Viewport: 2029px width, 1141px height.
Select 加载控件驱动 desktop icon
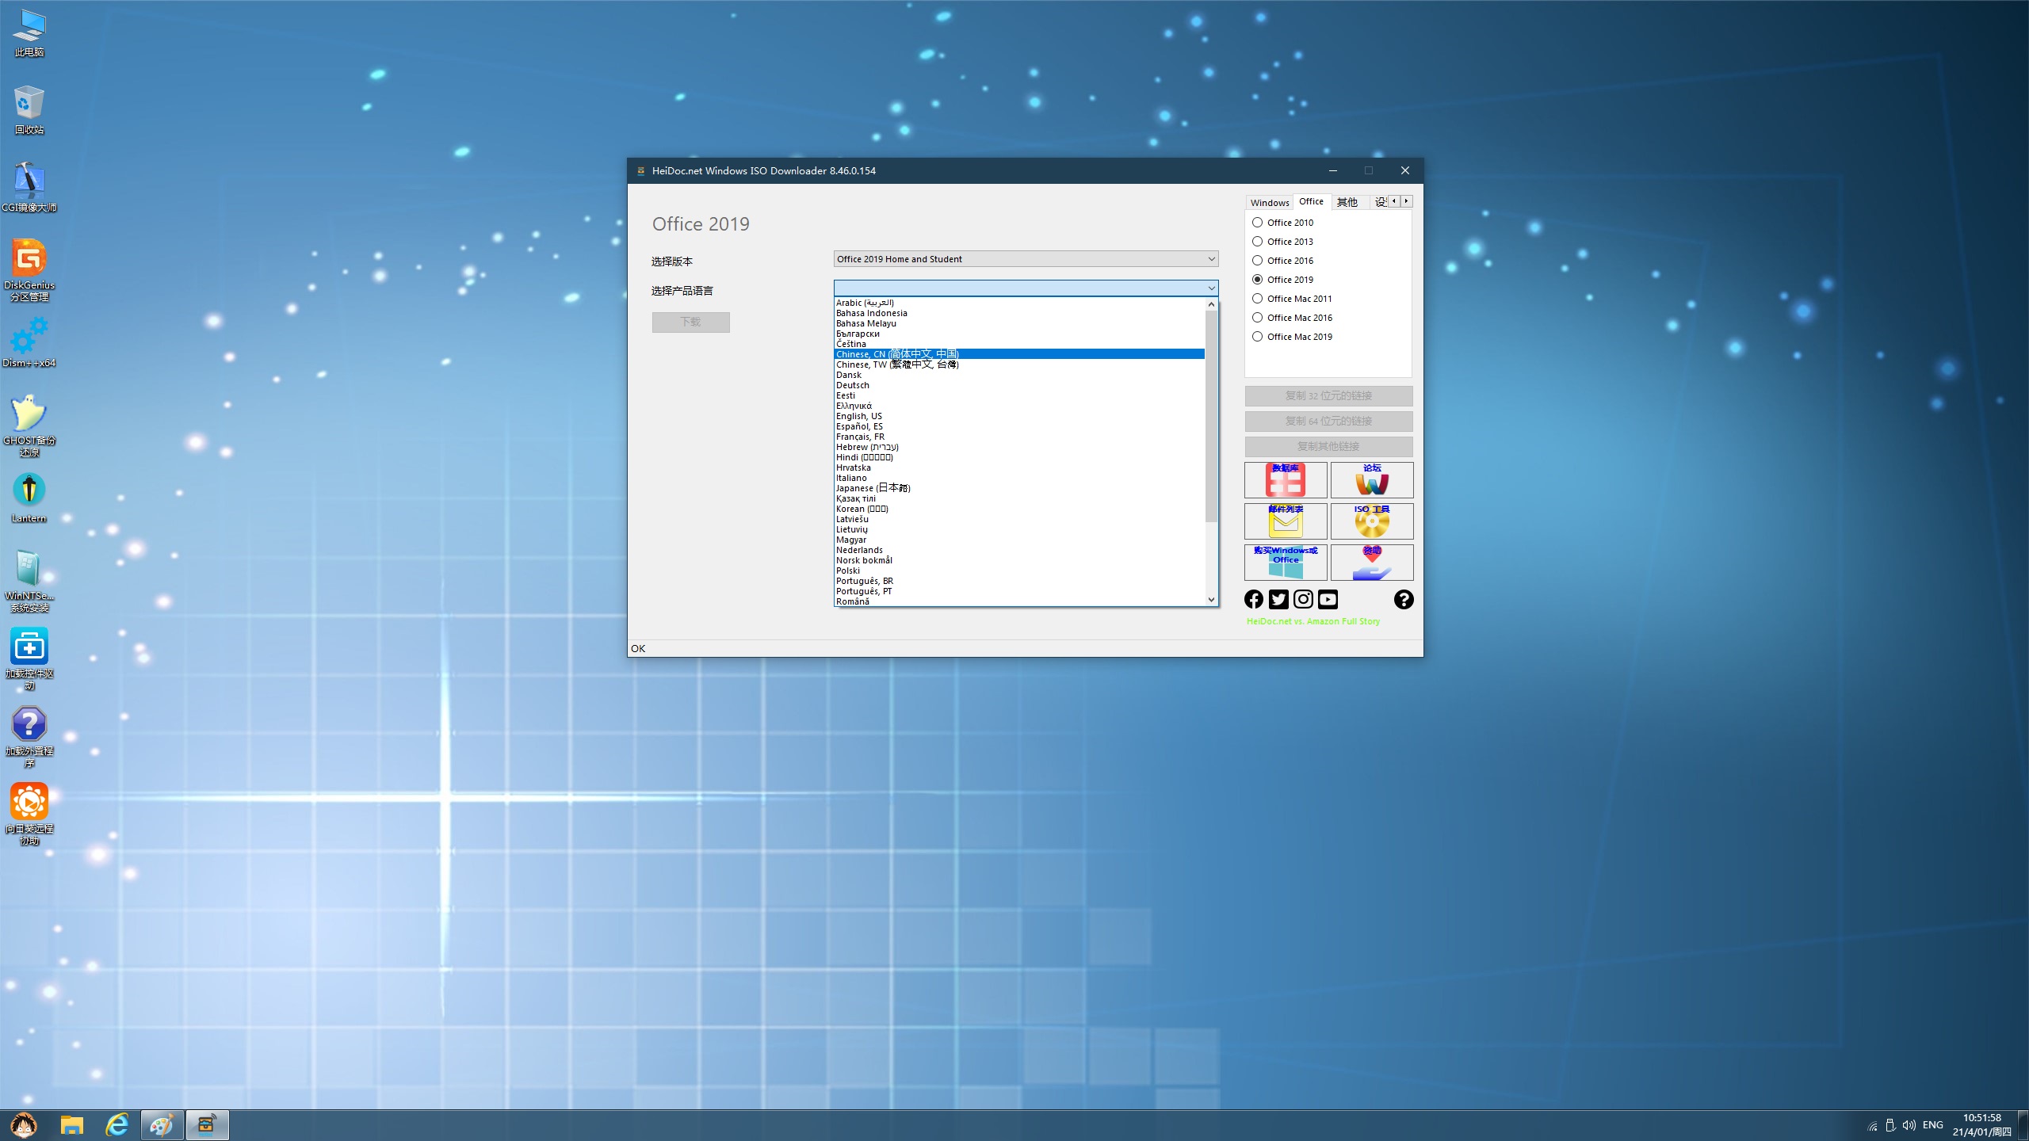29,659
